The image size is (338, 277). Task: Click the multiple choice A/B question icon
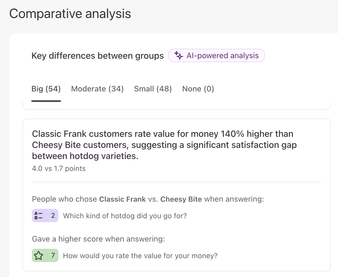39,216
